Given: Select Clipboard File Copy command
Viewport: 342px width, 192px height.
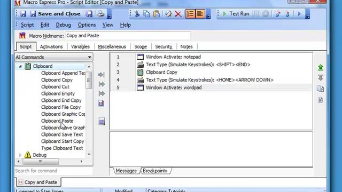Looking at the screenshot, I should (x=61, y=107).
